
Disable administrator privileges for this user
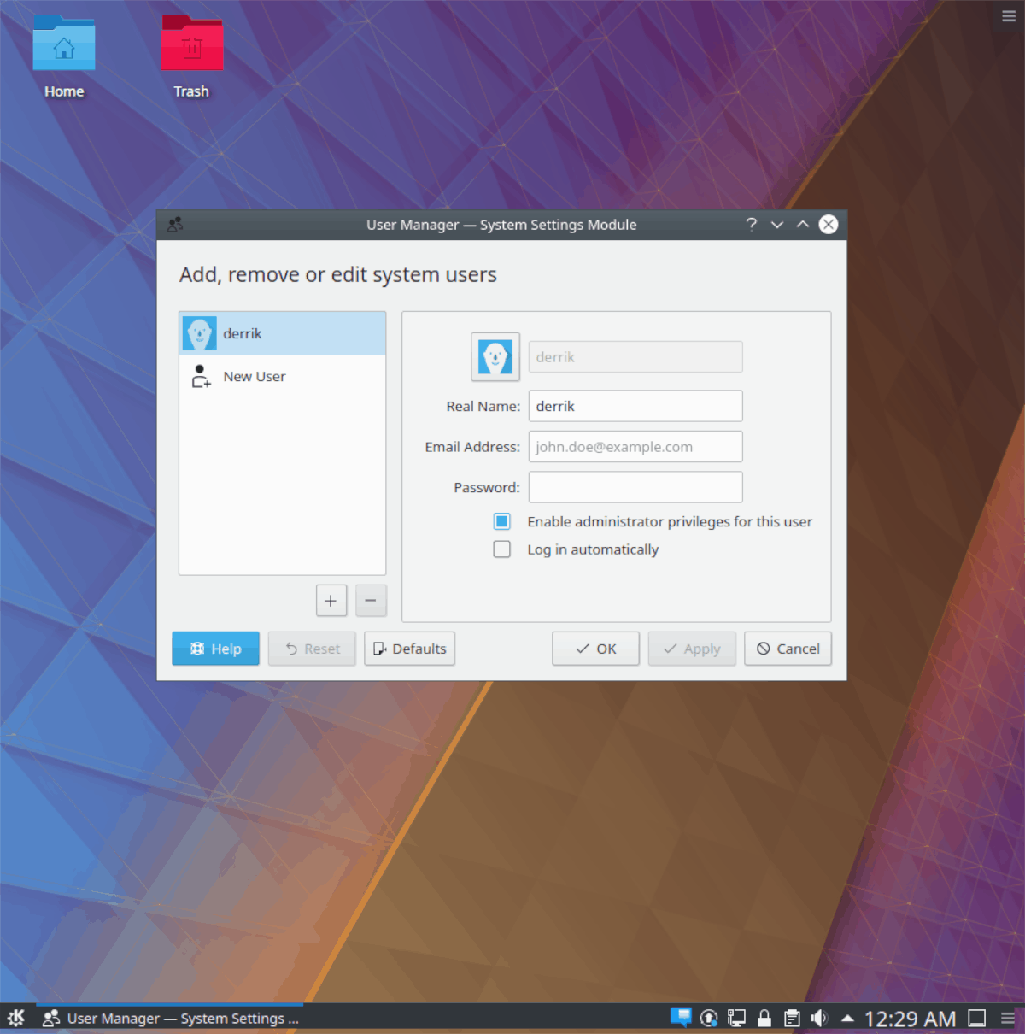(x=501, y=521)
